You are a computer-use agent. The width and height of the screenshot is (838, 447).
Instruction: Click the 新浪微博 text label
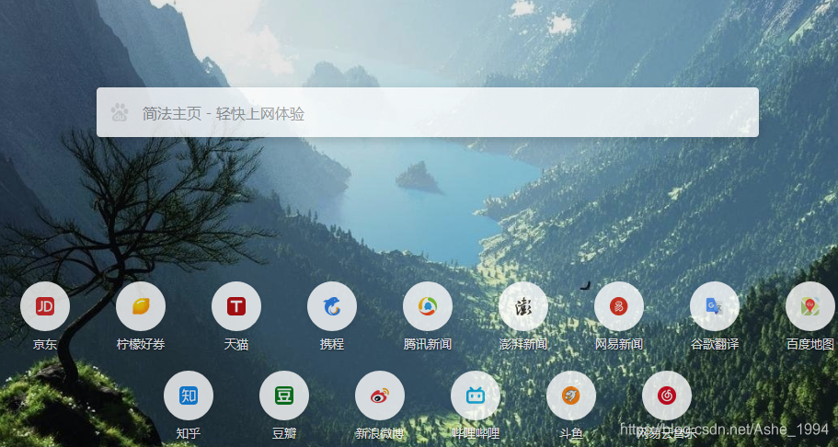coord(380,433)
